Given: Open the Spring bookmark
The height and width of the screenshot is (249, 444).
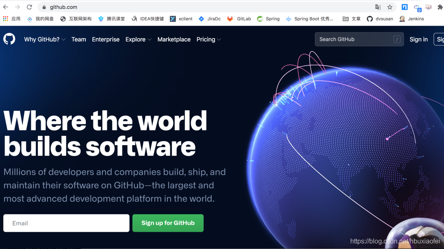Looking at the screenshot, I should click(x=268, y=19).
